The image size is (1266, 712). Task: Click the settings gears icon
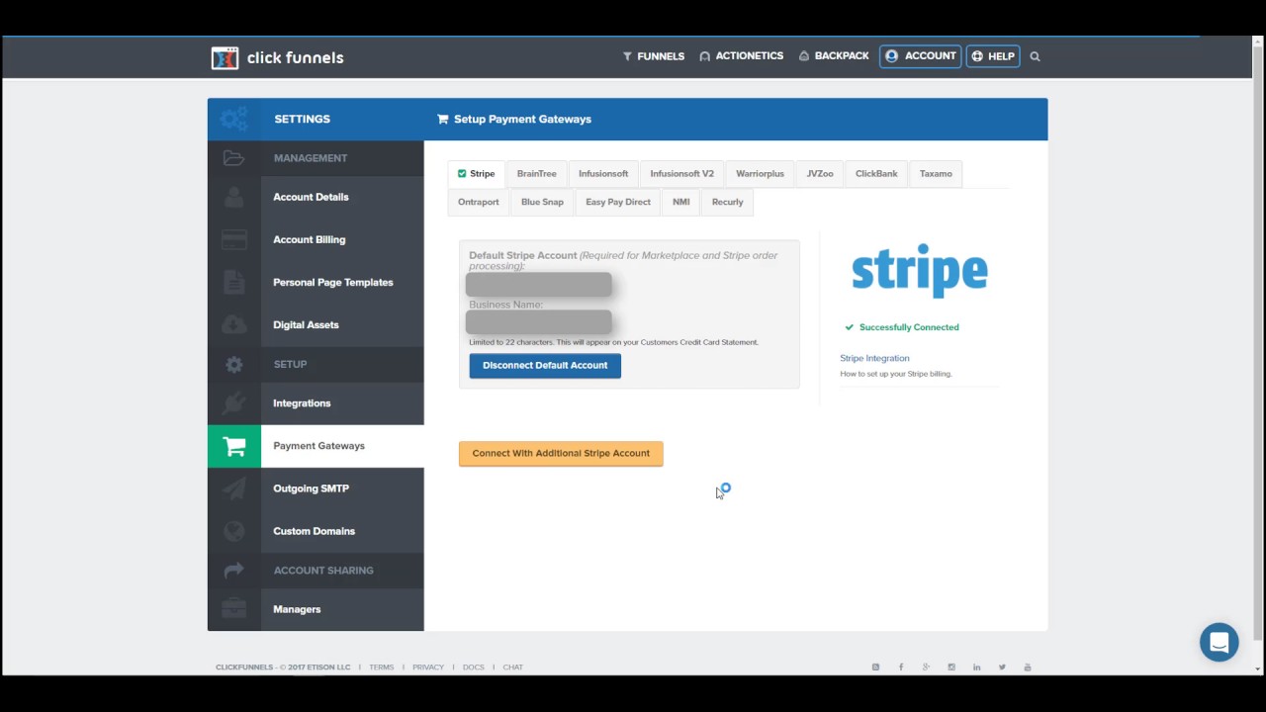(x=234, y=119)
